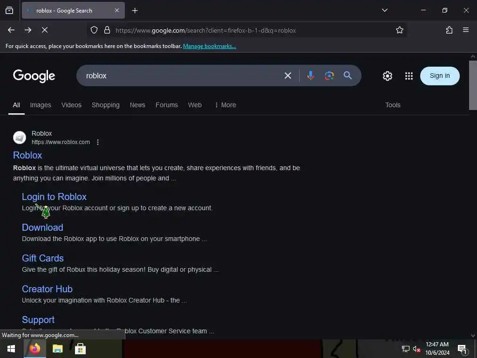Screen dimensions: 477x358
Task: Go back one page
Action: pos(11,30)
